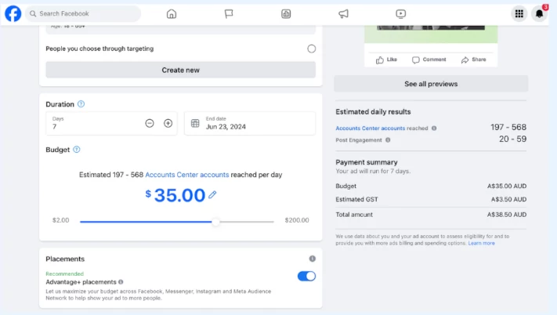The width and height of the screenshot is (557, 315).
Task: Open the Insights chart icon
Action: tap(286, 14)
